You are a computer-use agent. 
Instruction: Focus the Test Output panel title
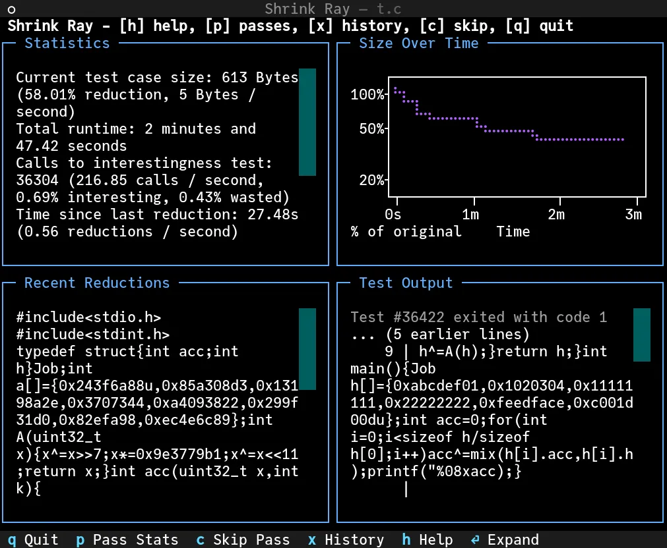tap(406, 283)
